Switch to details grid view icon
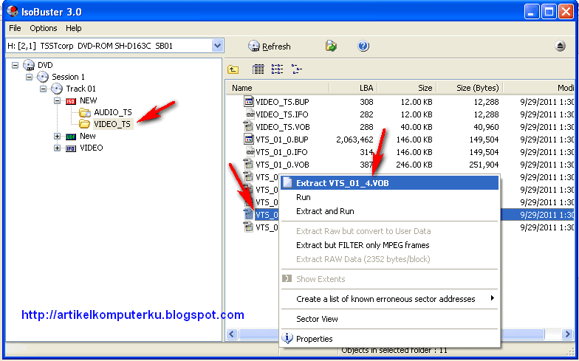Screen dimensions: 579x361 point(258,69)
